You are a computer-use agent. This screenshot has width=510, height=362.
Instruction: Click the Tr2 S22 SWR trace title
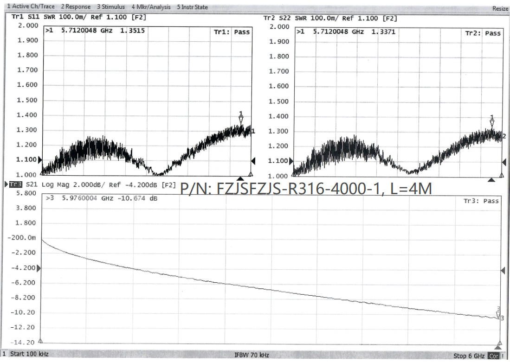(x=330, y=18)
